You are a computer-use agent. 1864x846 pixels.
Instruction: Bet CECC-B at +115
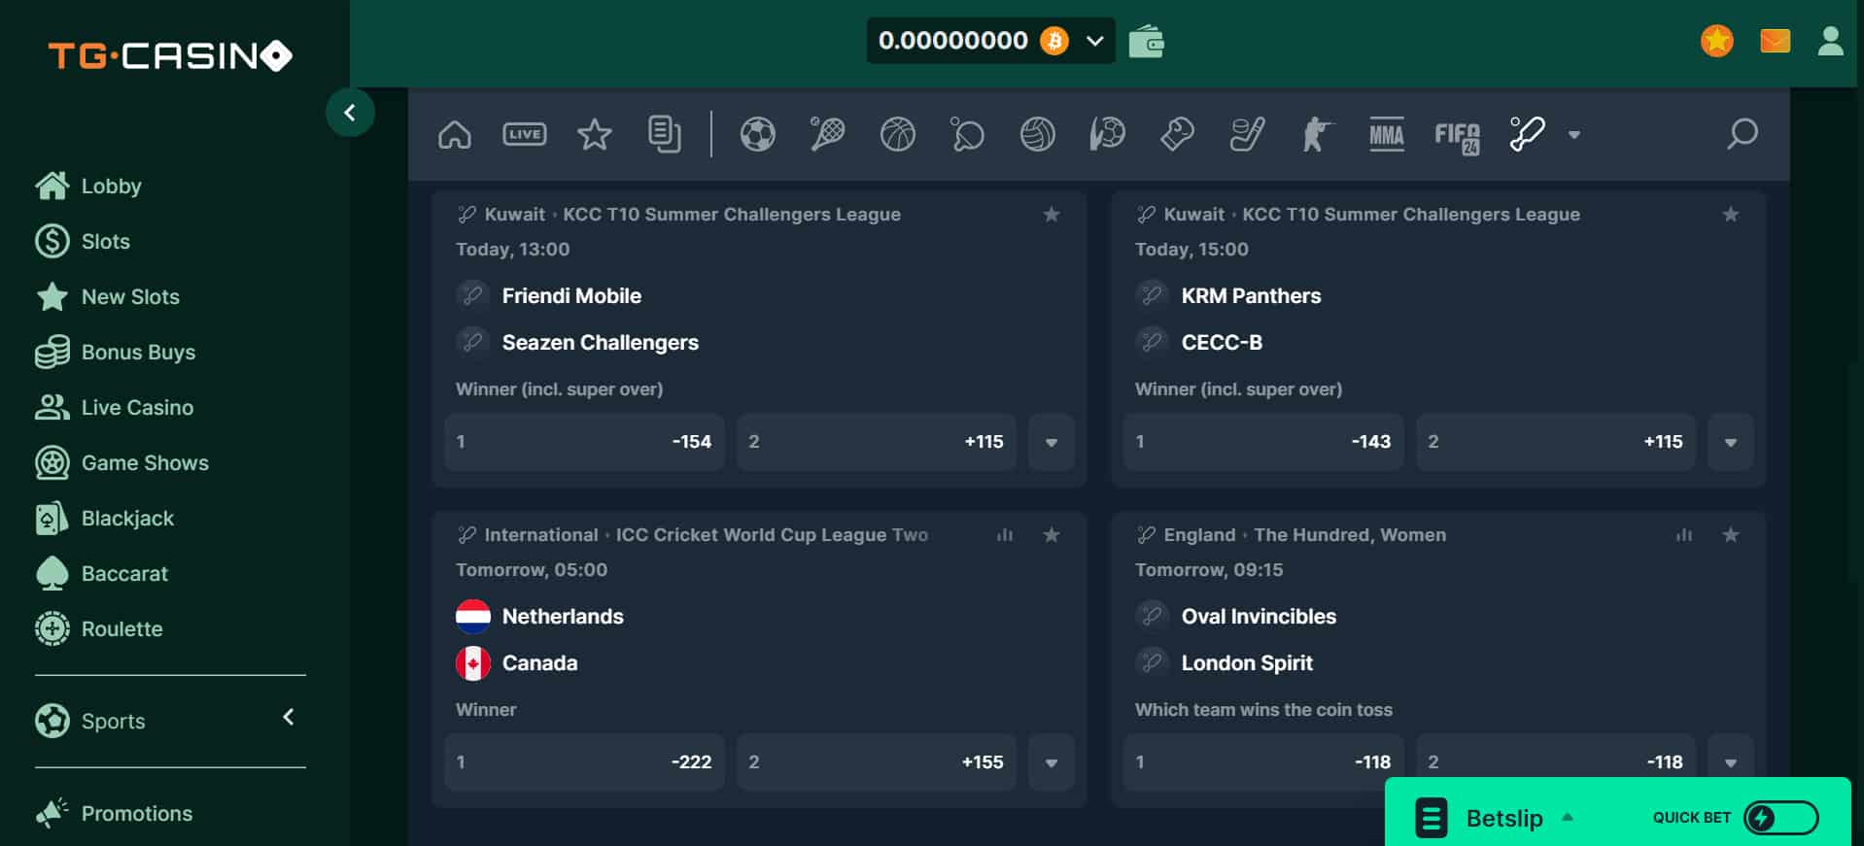coord(1556,442)
